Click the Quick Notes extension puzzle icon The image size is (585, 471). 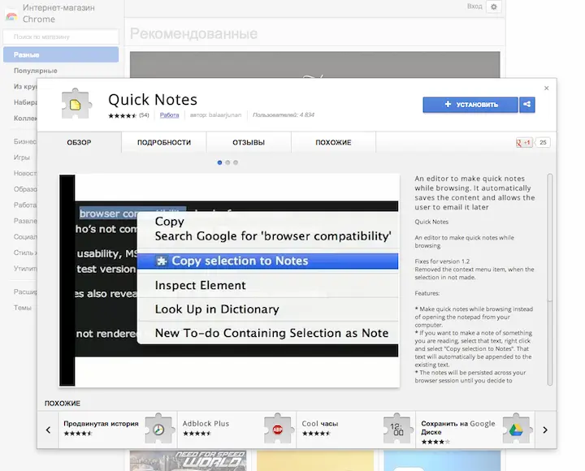click(76, 104)
